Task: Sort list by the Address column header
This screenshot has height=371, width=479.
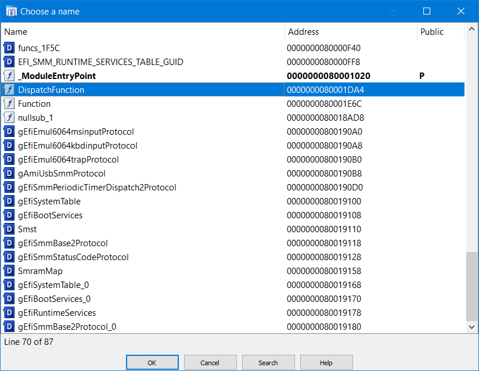Action: (x=351, y=32)
